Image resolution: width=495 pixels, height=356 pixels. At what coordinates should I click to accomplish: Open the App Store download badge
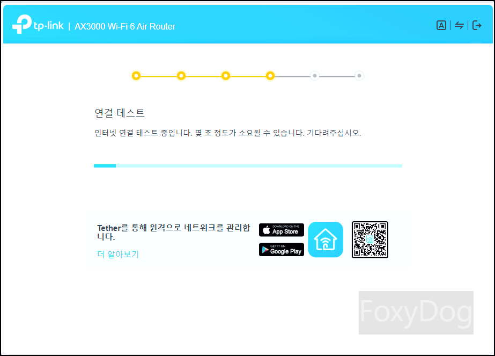click(x=281, y=230)
